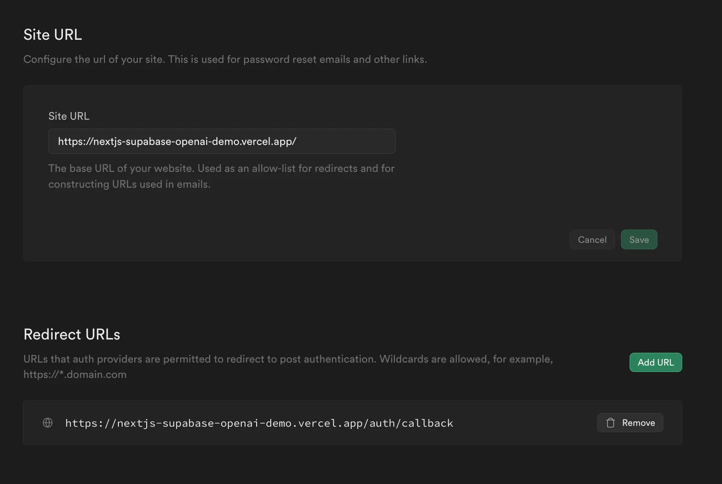Click the trash can icon in Remove

[610, 423]
